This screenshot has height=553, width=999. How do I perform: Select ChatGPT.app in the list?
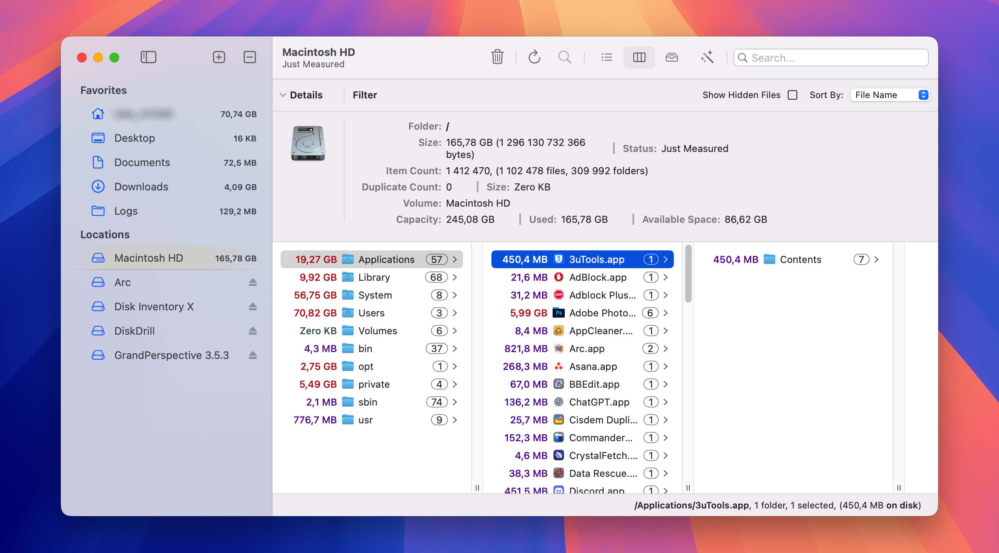pyautogui.click(x=582, y=402)
